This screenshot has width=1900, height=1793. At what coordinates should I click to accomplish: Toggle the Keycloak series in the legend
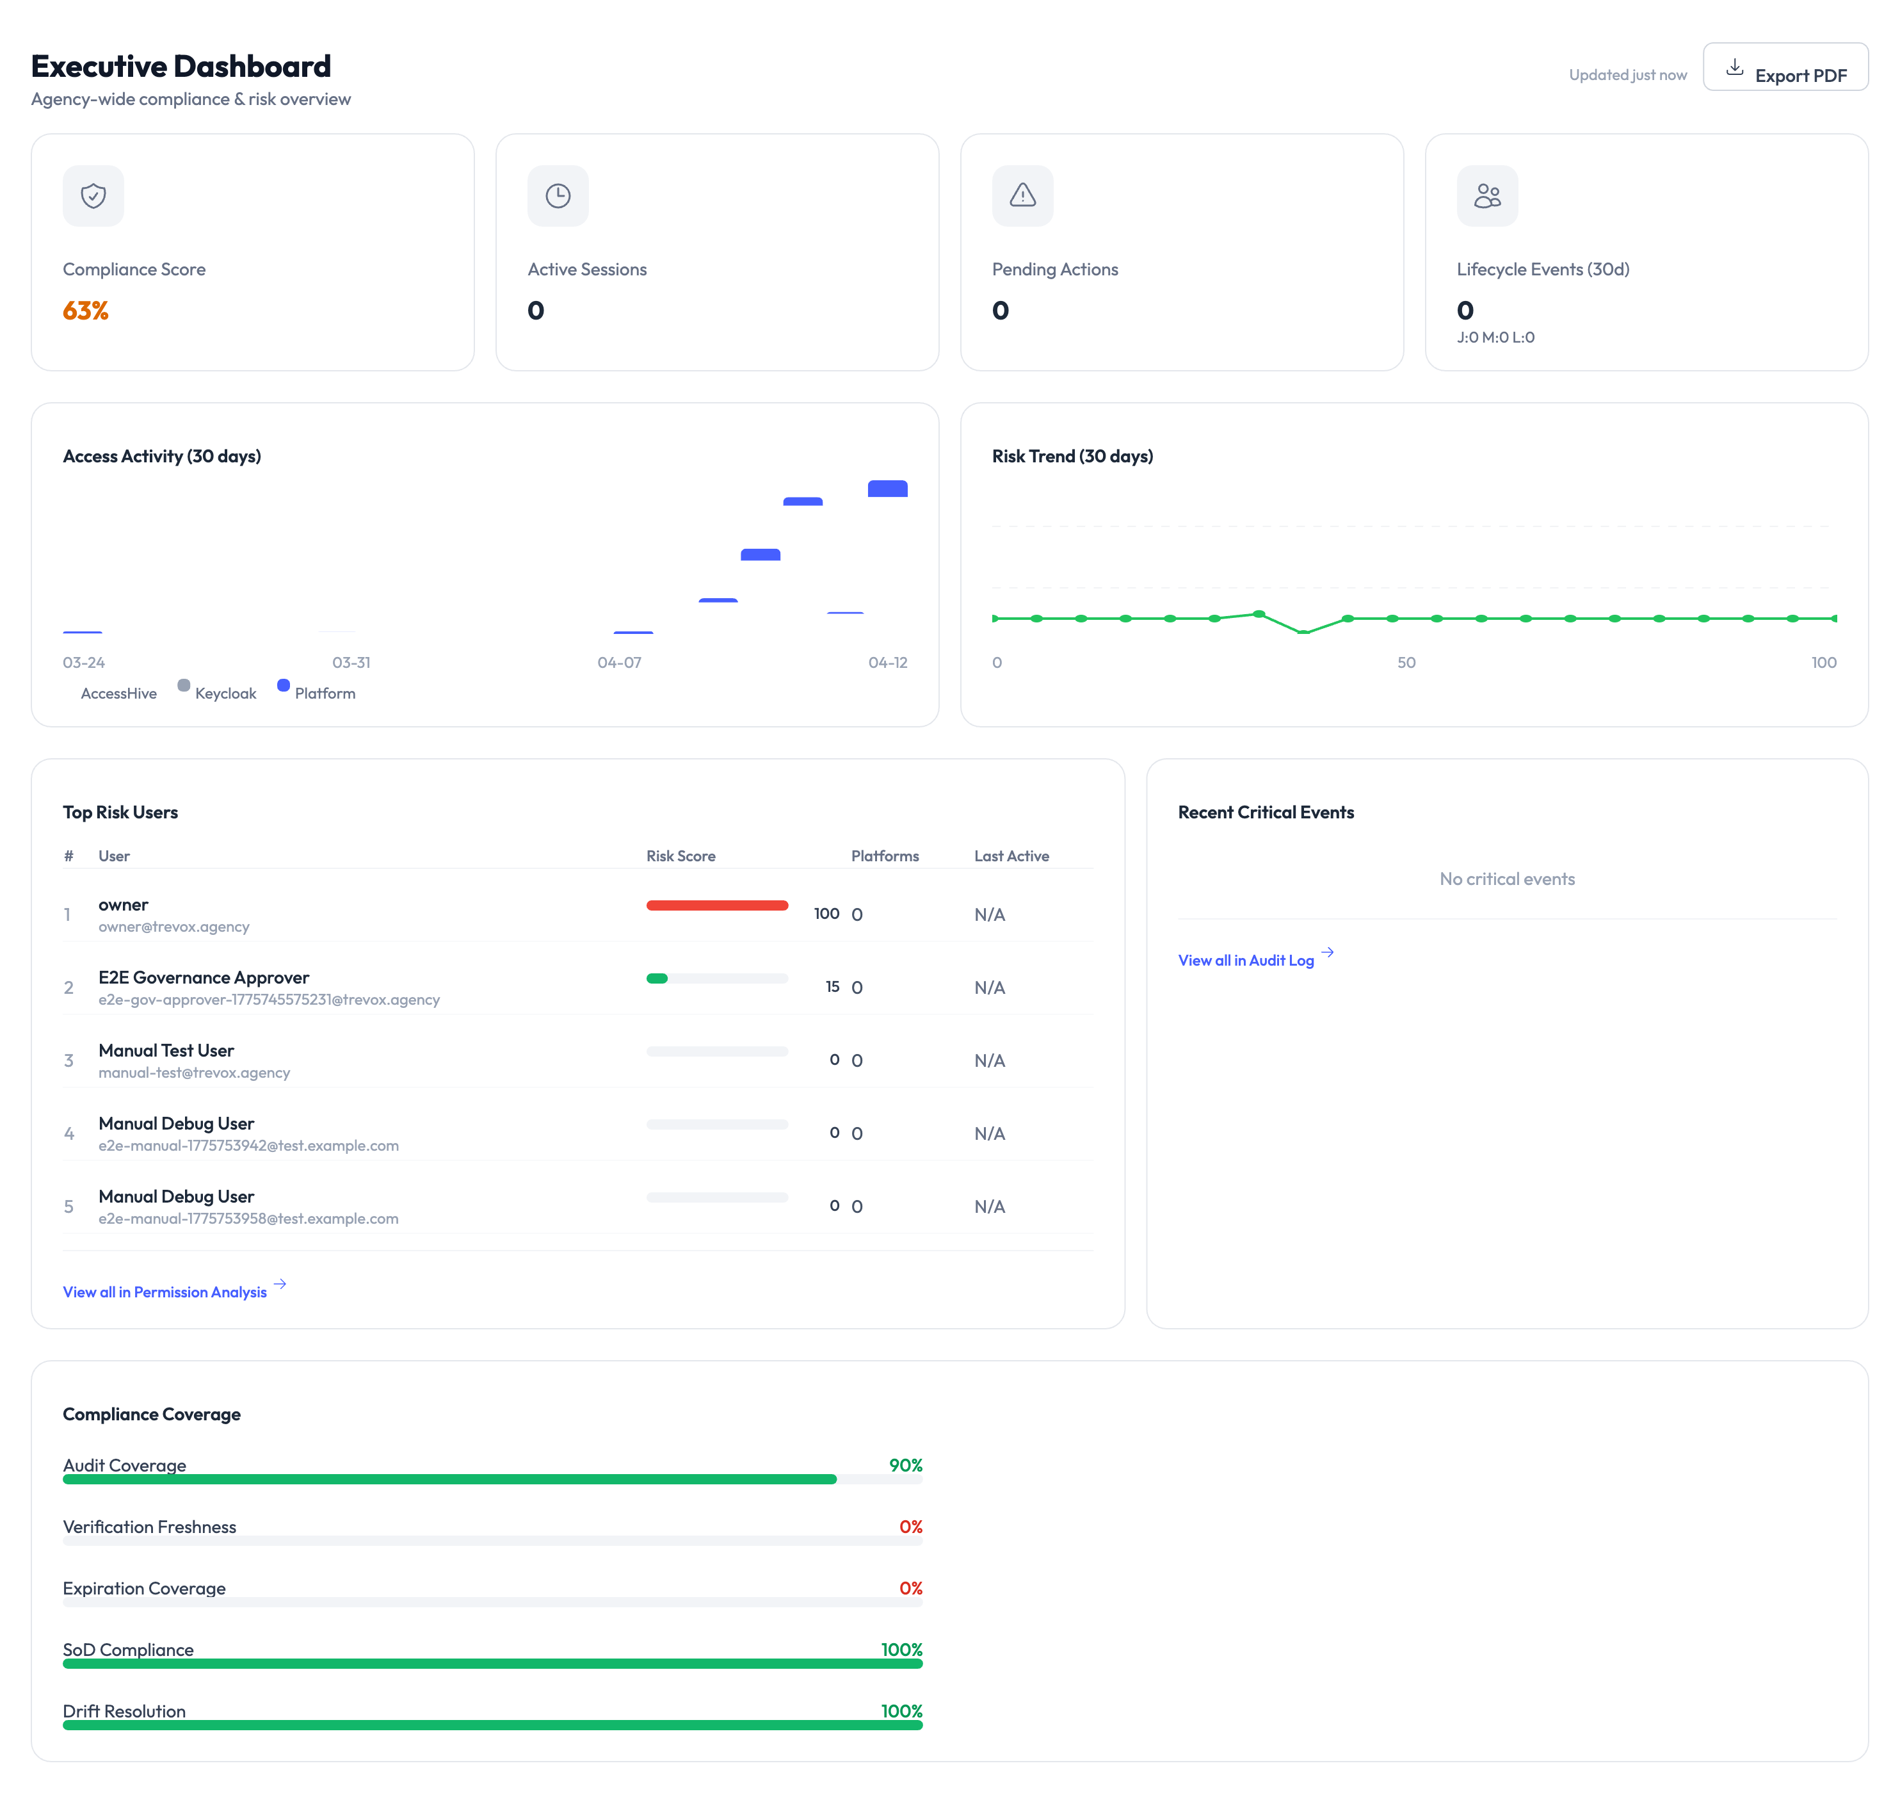coord(225,692)
